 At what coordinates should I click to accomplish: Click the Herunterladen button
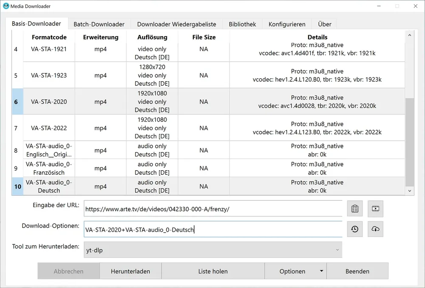pyautogui.click(x=130, y=271)
